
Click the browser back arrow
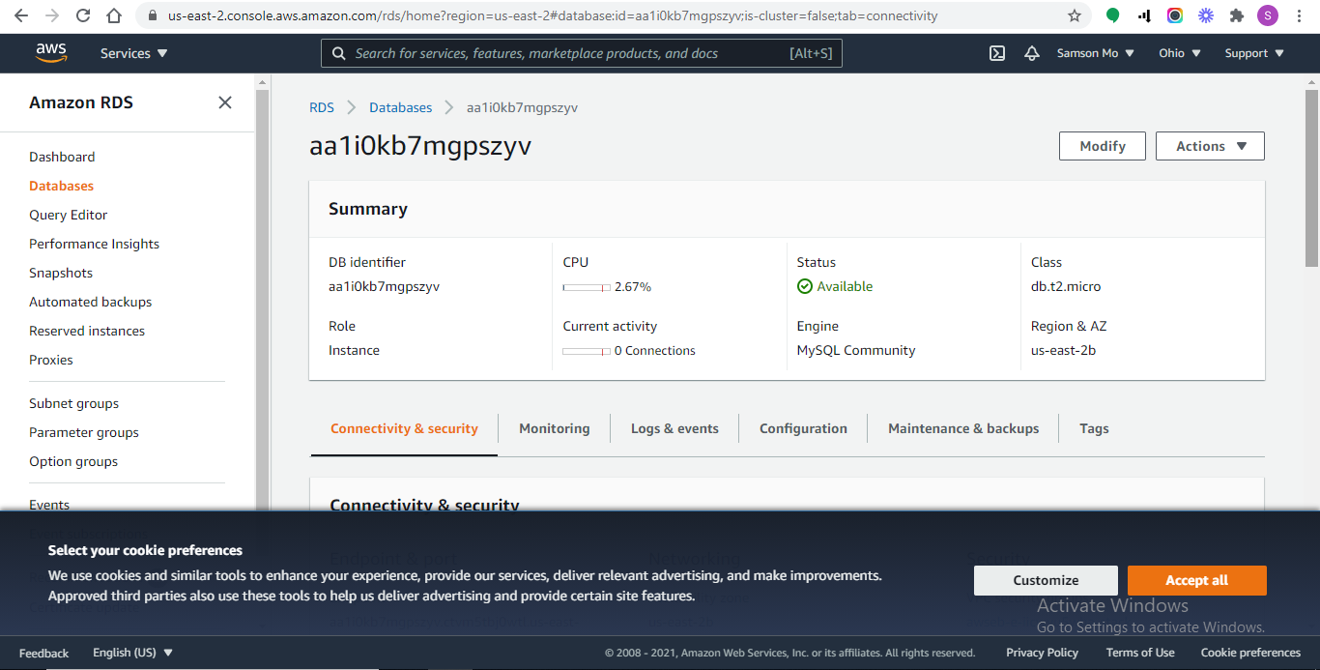pos(19,15)
